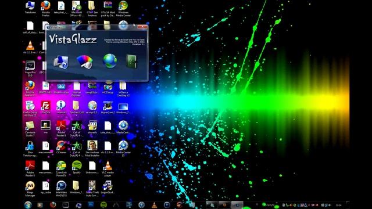372x209 pixels.
Task: Open the computer-with-shield icon in VistaGlazz
Action: tap(61, 62)
